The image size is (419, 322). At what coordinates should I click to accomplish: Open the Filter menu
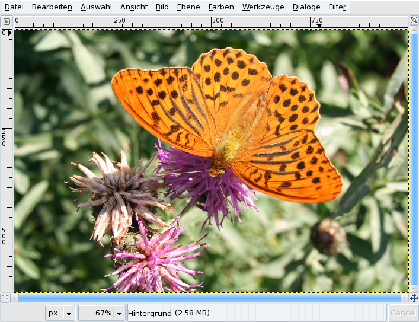[x=337, y=7]
